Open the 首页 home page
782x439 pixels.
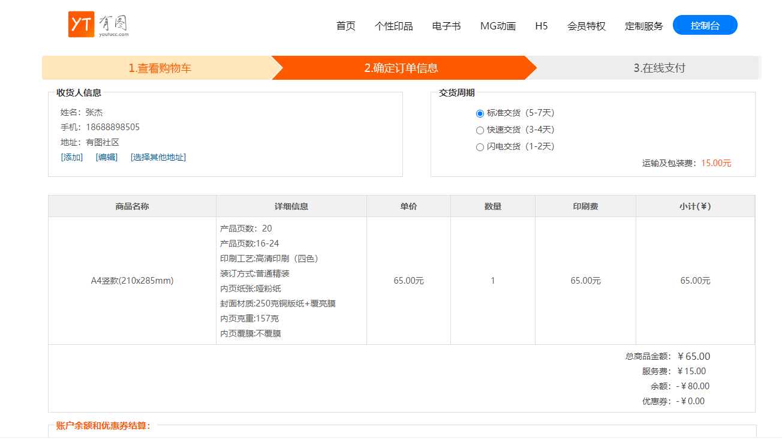(345, 26)
